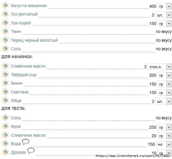Screen dimensions: 172x159
Task: Click the nutrition icon next to Яйца
Action: [5, 100]
